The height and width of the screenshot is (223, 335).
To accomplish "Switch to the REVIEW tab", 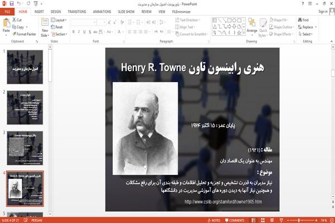I will click(146, 12).
